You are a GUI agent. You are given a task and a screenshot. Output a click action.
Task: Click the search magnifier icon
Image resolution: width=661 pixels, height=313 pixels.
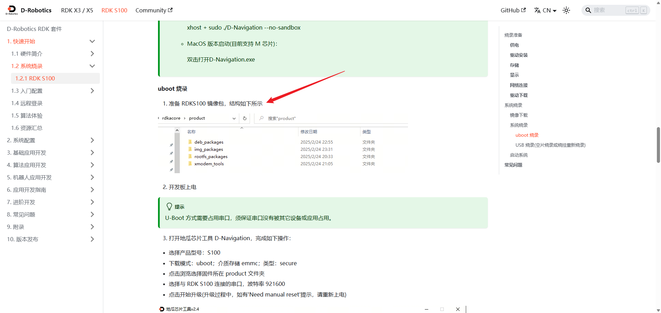coord(588,10)
